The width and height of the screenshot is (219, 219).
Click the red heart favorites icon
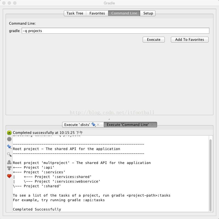9,176
